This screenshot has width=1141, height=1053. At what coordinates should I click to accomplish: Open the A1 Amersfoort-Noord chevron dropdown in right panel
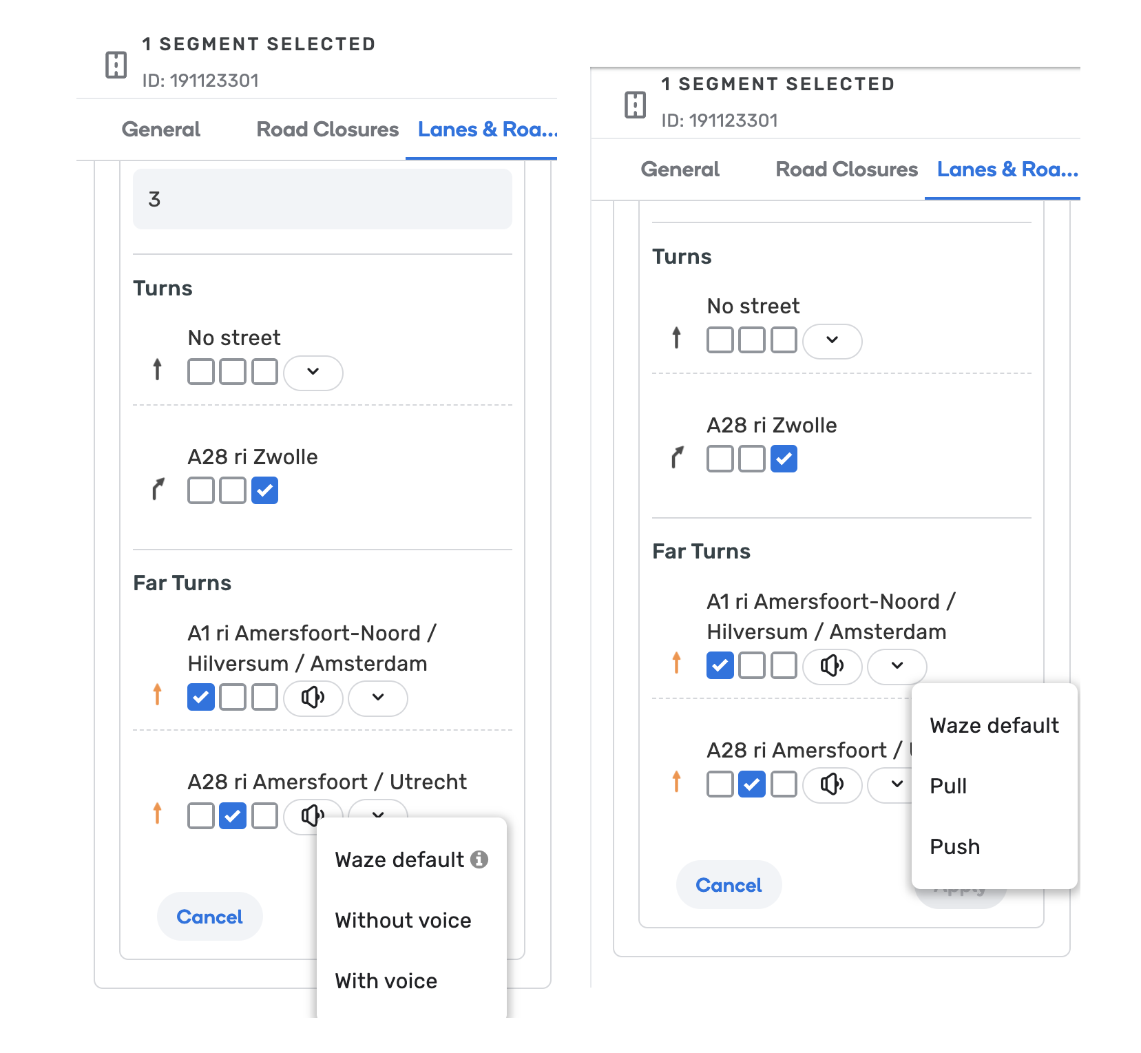pyautogui.click(x=897, y=666)
